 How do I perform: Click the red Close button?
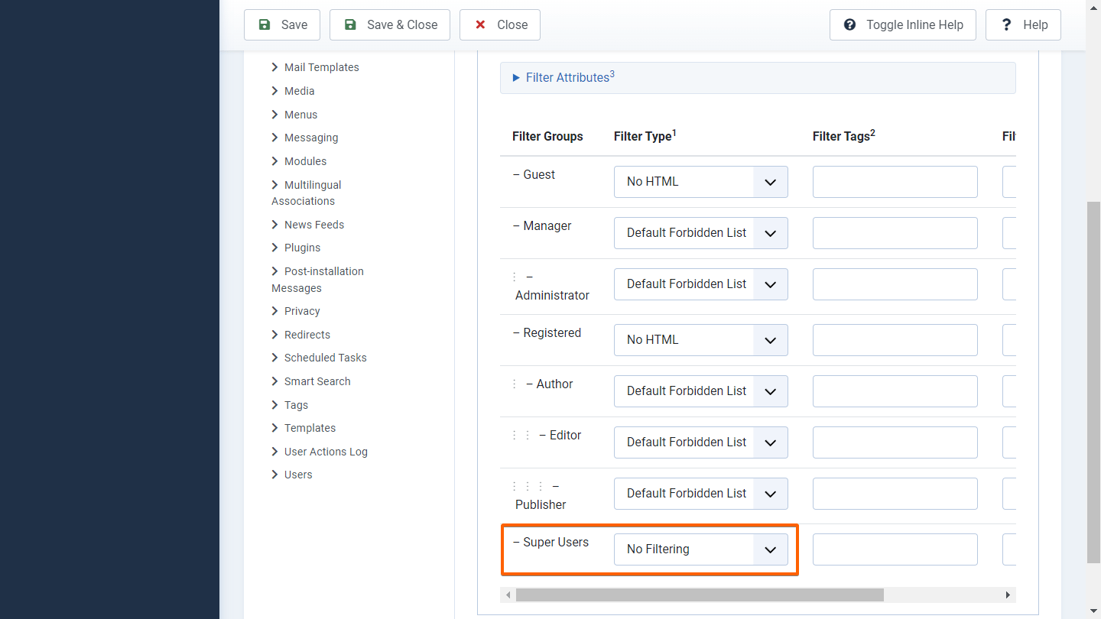pos(500,24)
